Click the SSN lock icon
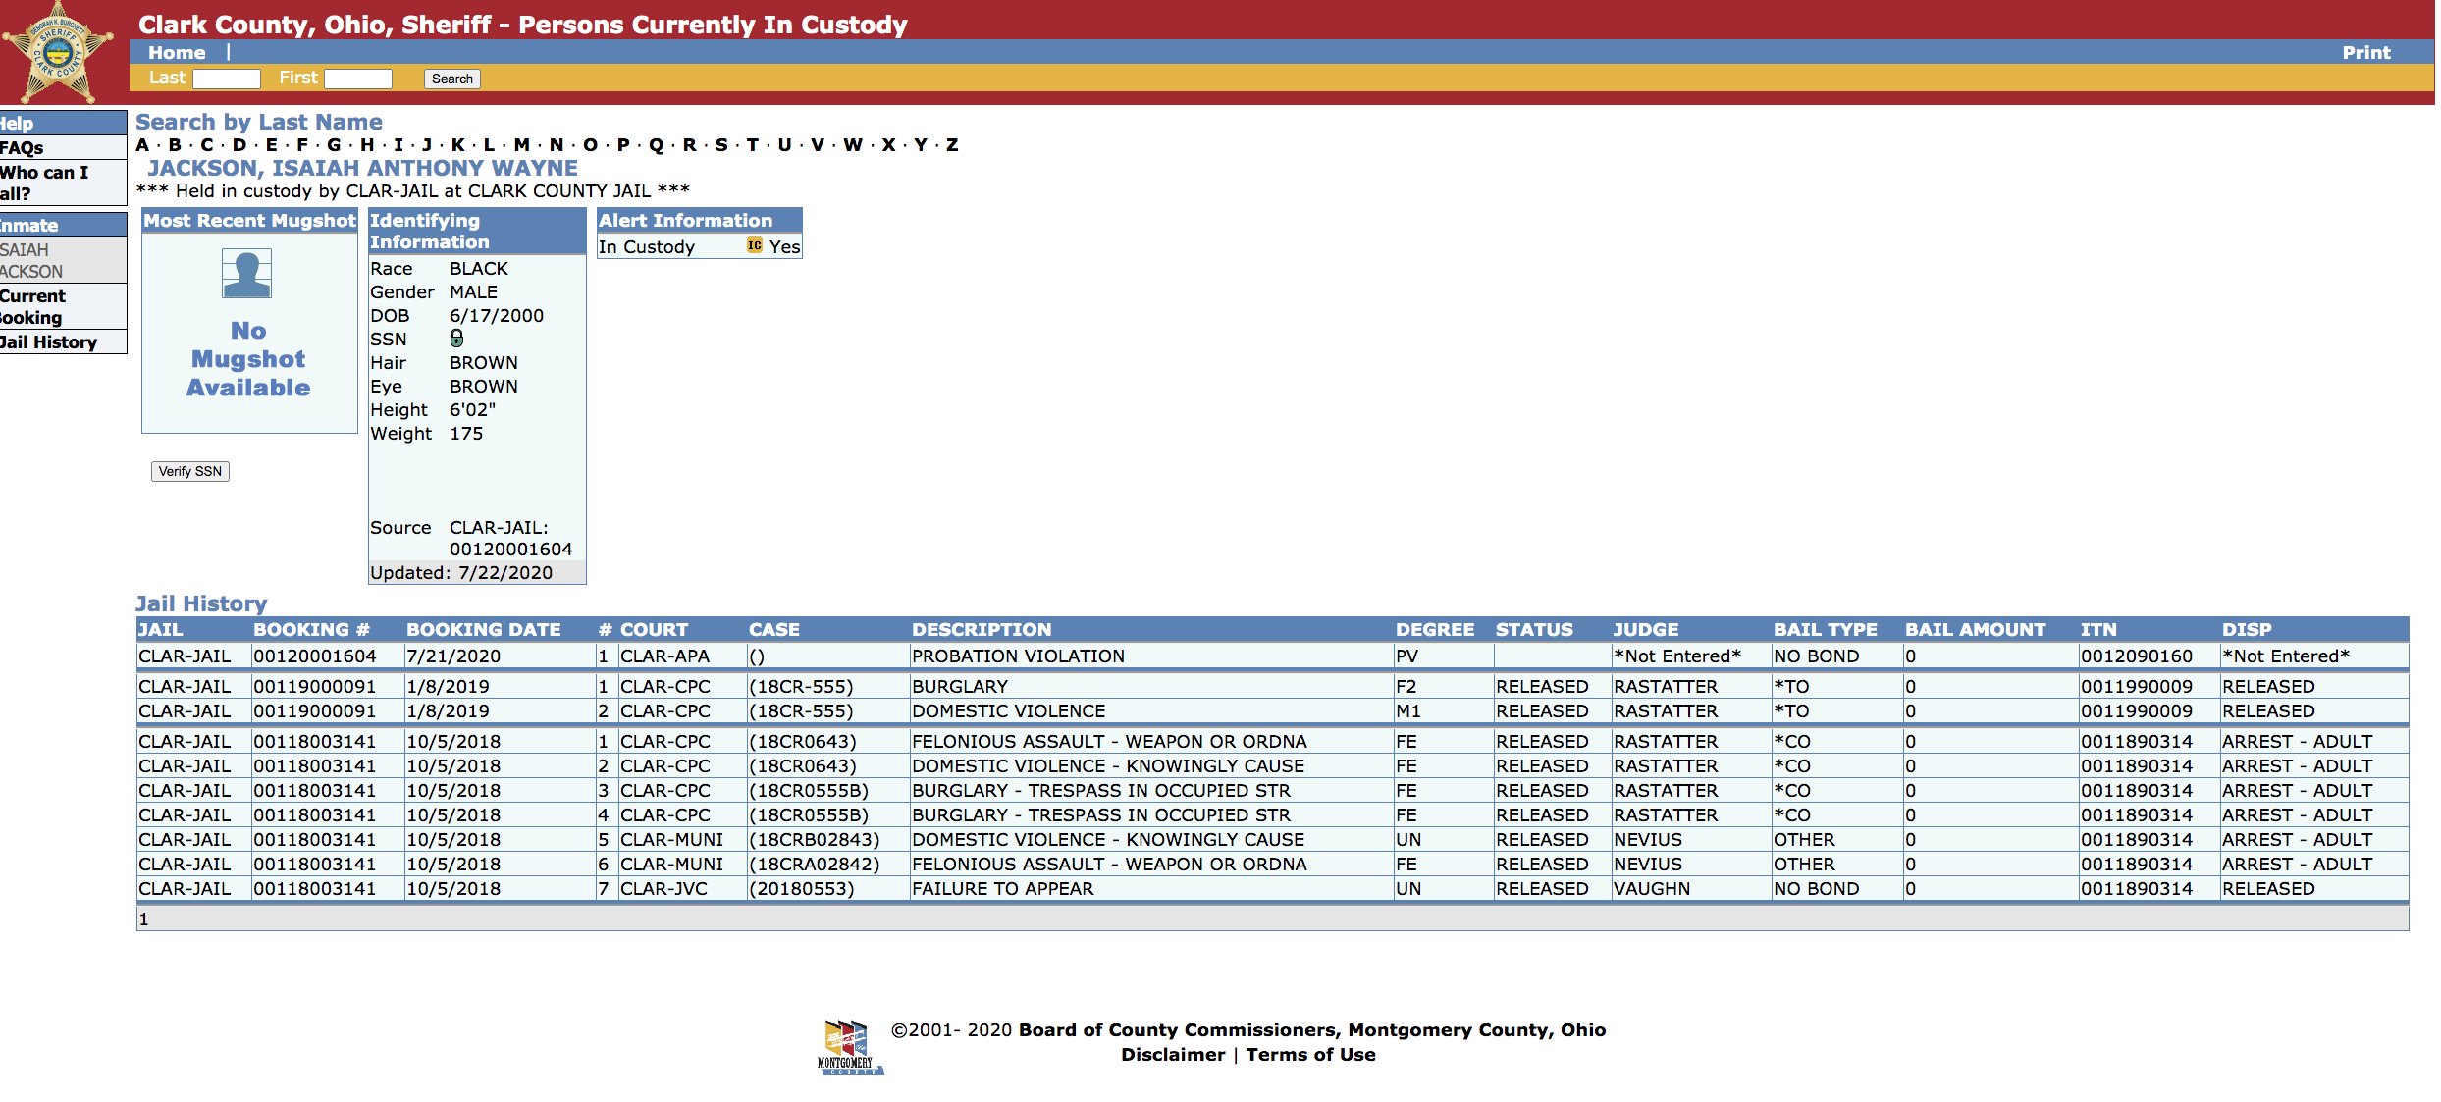 (456, 339)
